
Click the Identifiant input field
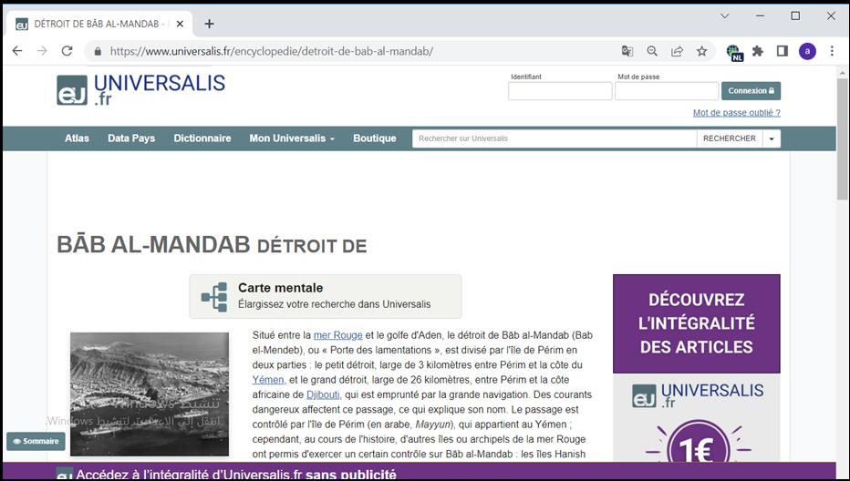(560, 91)
